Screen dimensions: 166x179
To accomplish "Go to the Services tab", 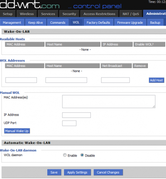I will [48, 14].
